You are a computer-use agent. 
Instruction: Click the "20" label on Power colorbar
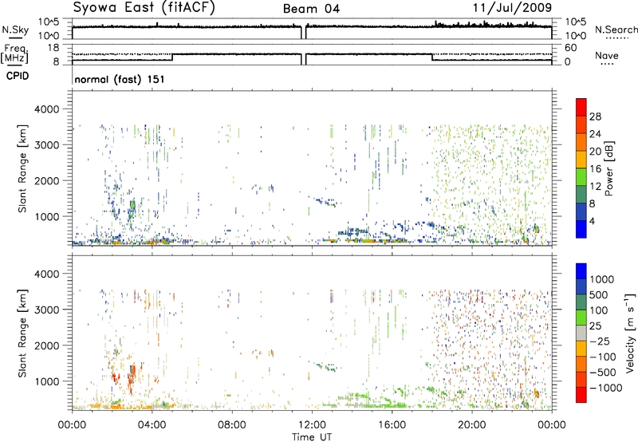coord(595,152)
